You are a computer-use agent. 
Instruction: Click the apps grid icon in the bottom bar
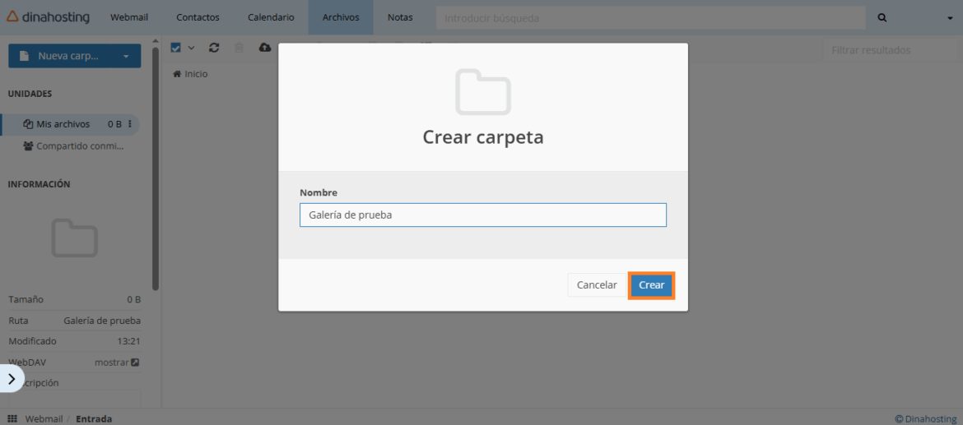[x=12, y=419]
